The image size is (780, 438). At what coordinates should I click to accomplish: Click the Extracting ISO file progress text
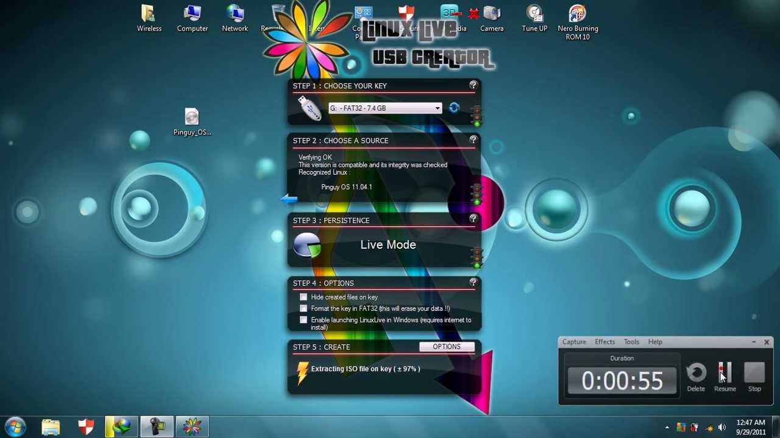point(366,369)
